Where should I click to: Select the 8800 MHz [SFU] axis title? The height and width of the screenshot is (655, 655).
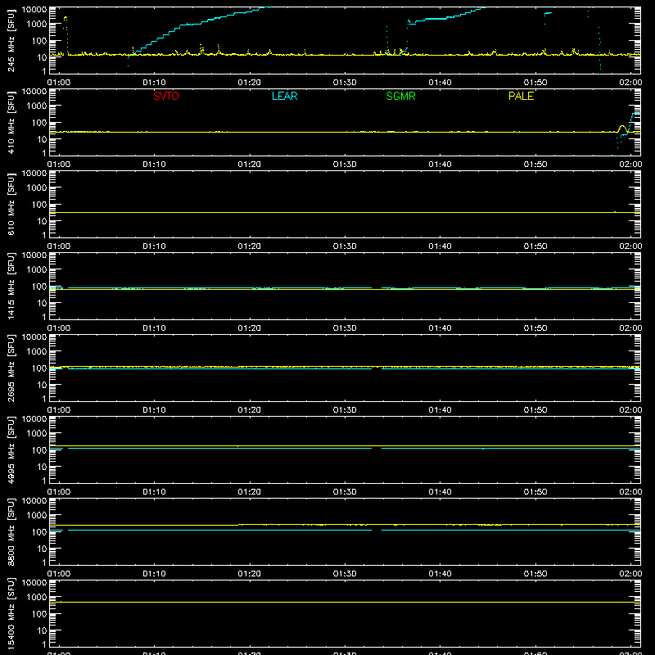click(11, 531)
